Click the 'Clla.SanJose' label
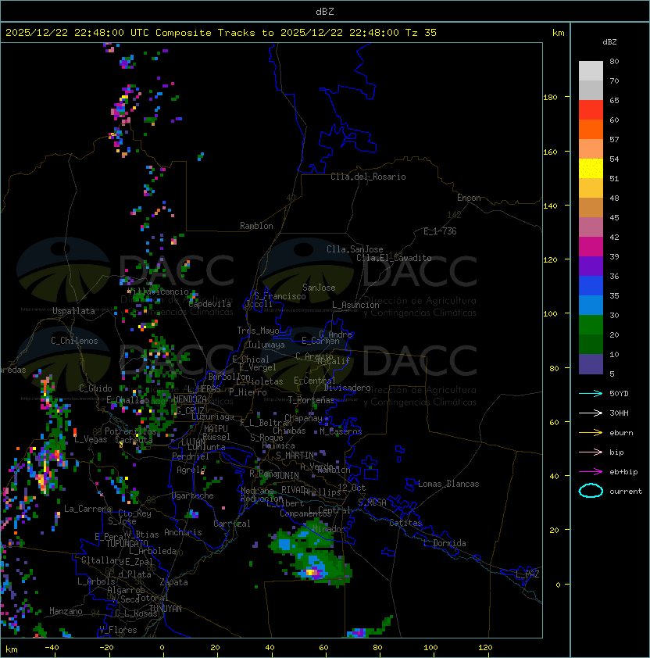 pos(355,249)
